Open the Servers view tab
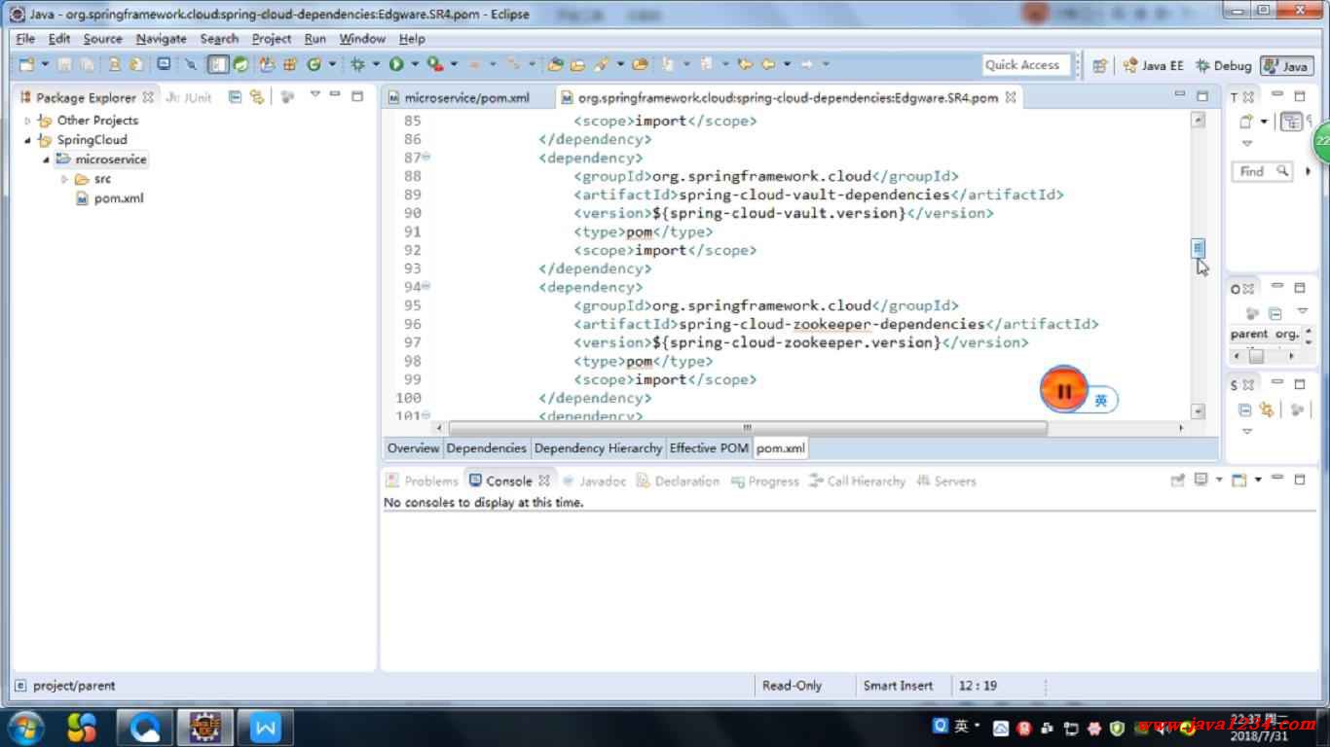 click(946, 480)
